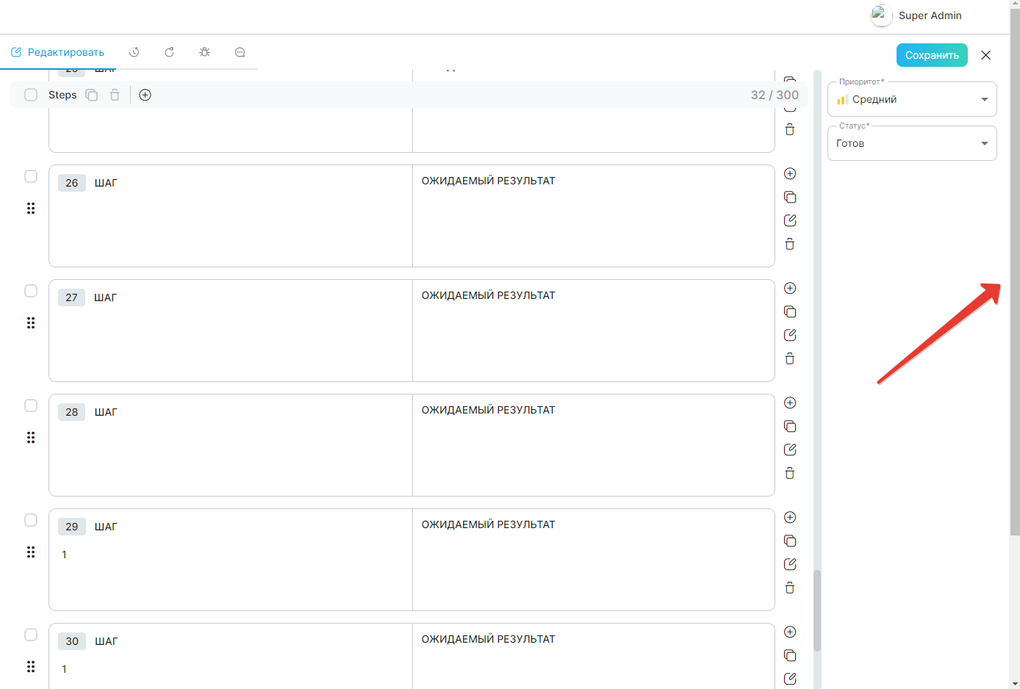Grab the drag handle of step 28
1020x689 pixels.
click(x=31, y=437)
